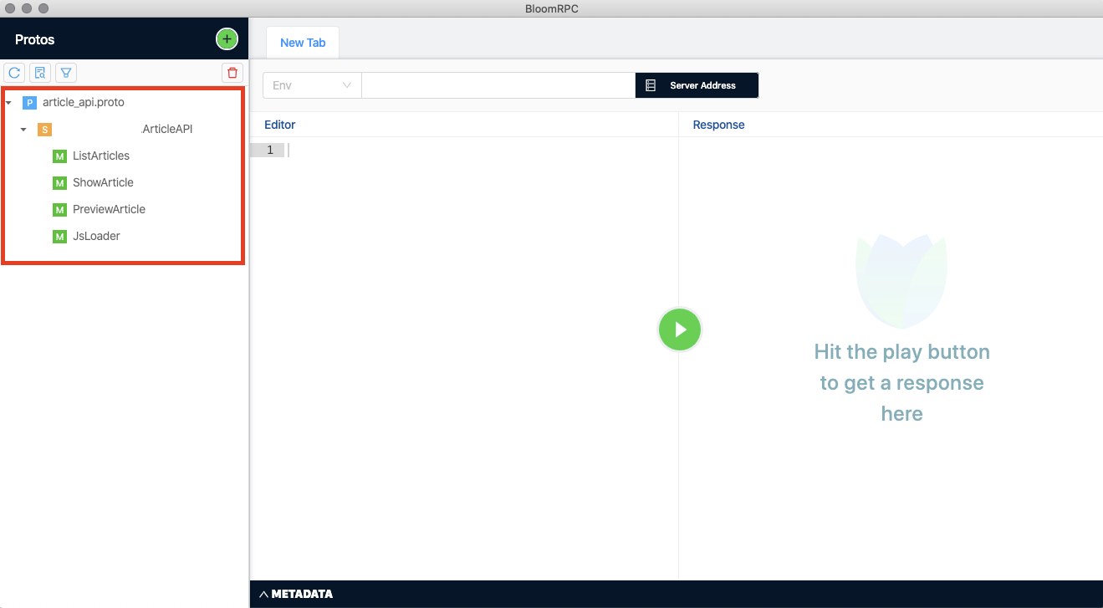Click the filter methods funnel icon
The height and width of the screenshot is (608, 1103).
(x=66, y=73)
